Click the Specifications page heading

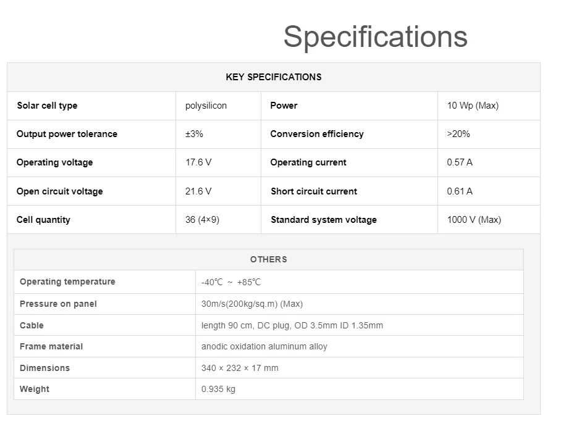(375, 36)
